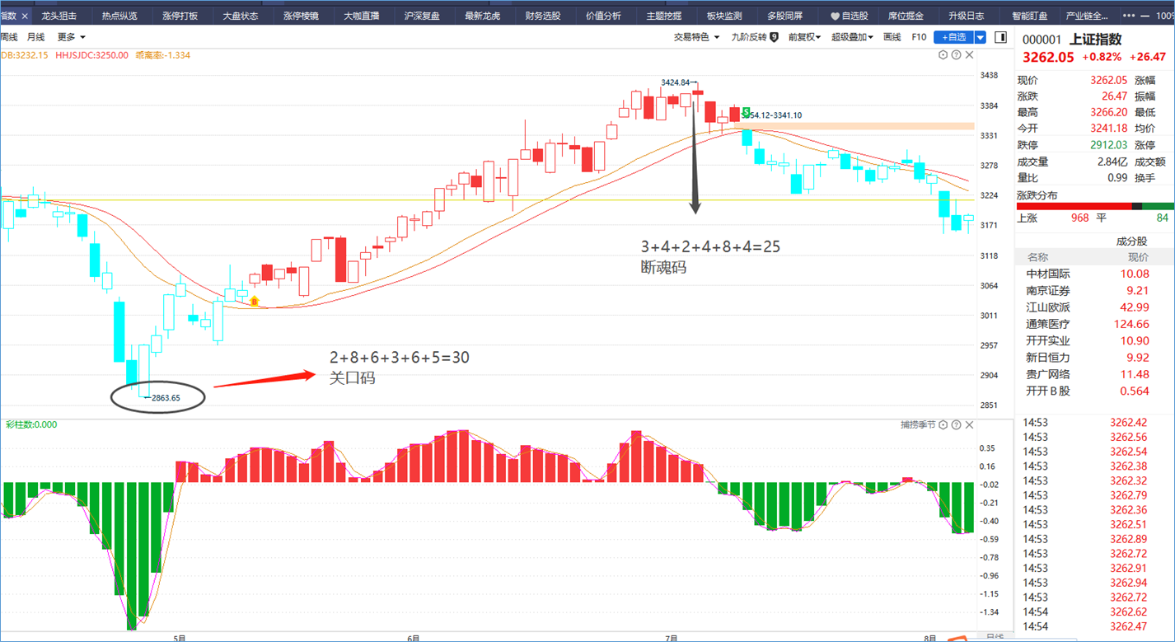Click the heart icon 自选股 tab
The width and height of the screenshot is (1175, 642).
(849, 16)
